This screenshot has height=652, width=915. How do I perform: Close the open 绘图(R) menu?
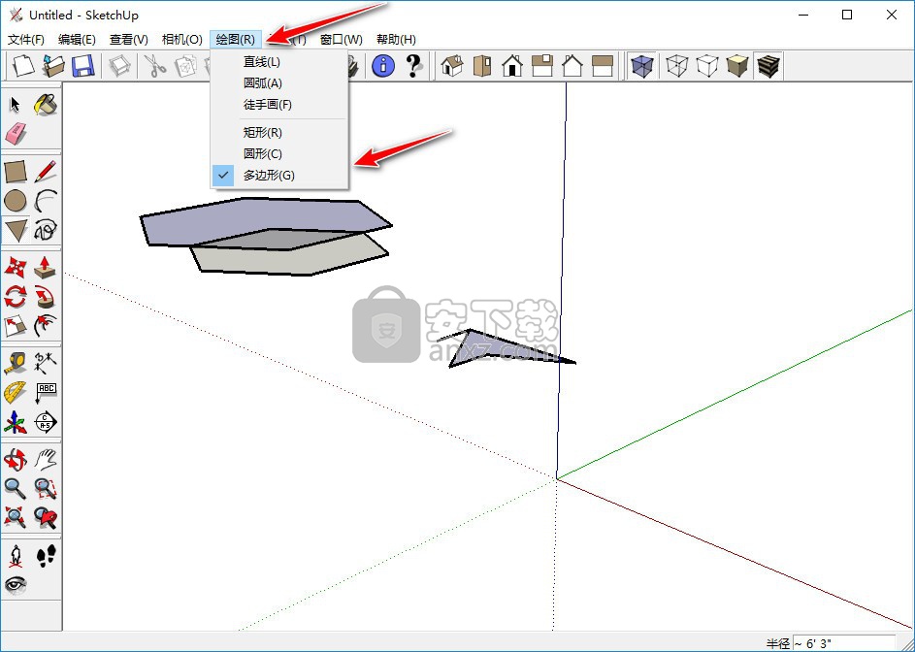pyautogui.click(x=236, y=39)
